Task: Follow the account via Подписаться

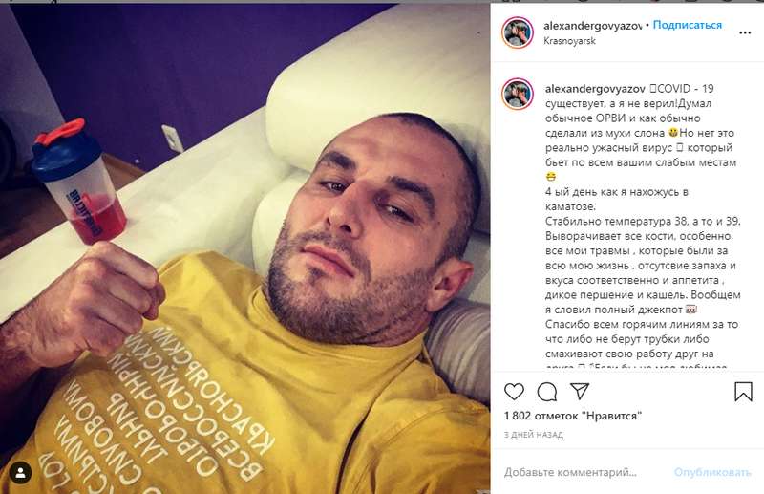Action: point(687,25)
